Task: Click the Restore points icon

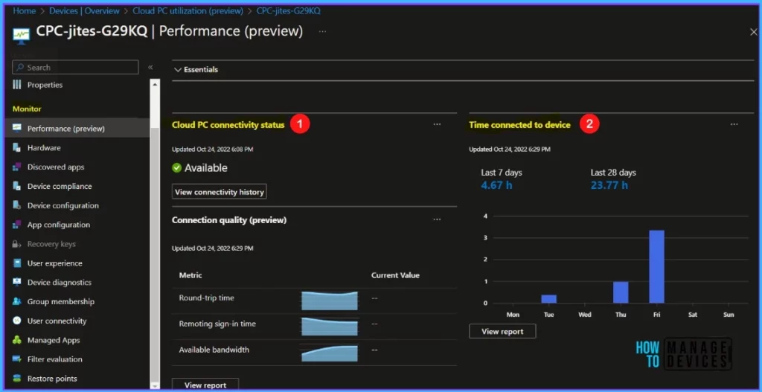Action: click(17, 379)
